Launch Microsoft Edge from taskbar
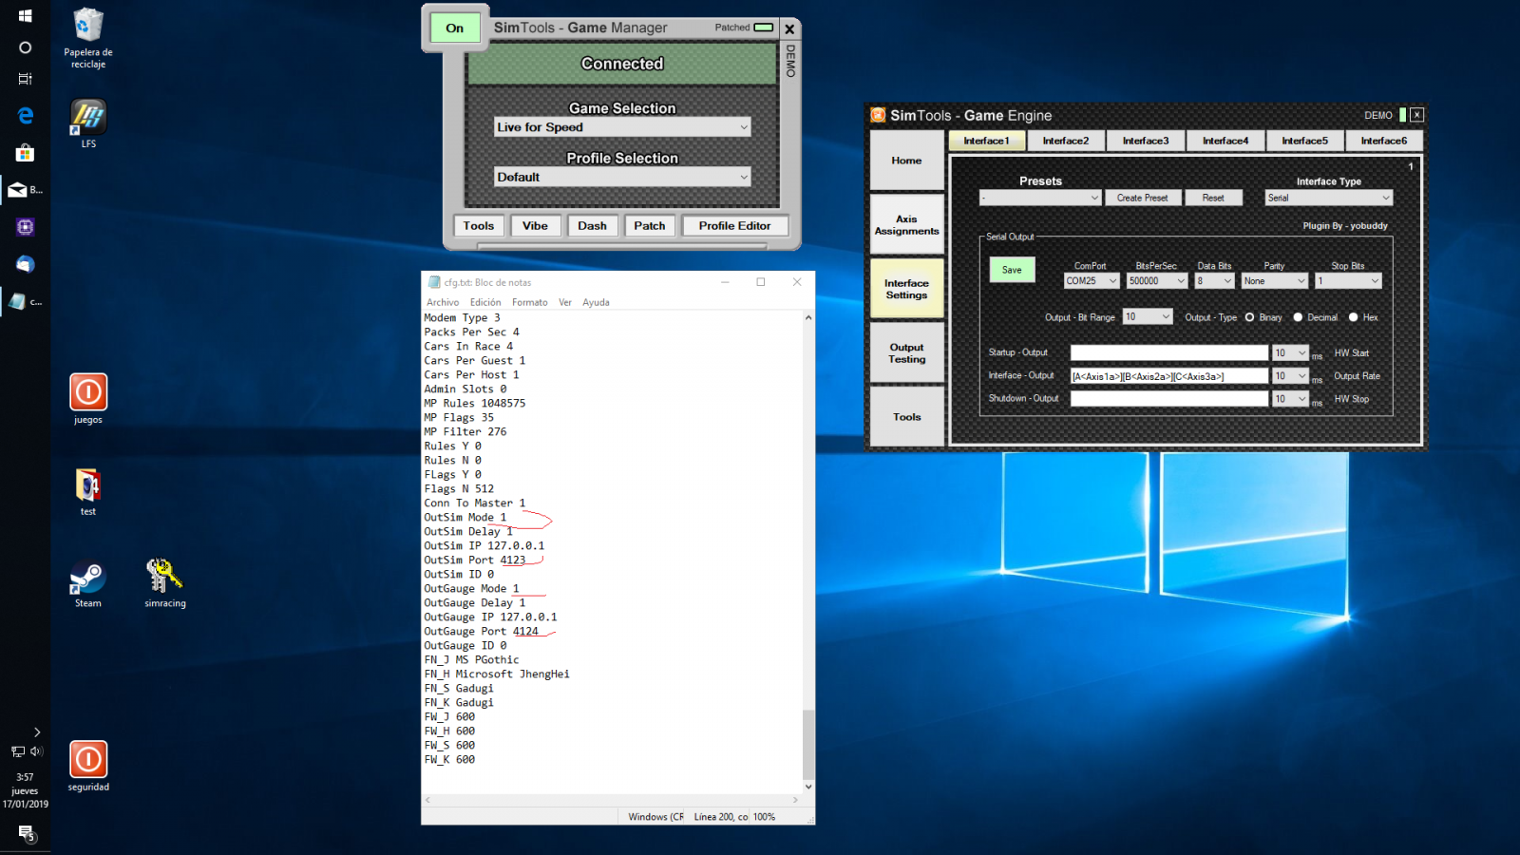The width and height of the screenshot is (1520, 855). [x=25, y=115]
